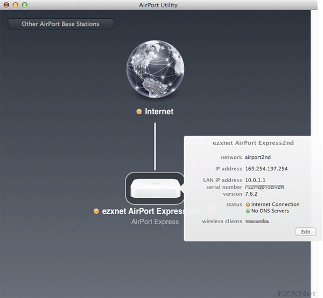Close the AirPort Utility window

click(x=6, y=5)
